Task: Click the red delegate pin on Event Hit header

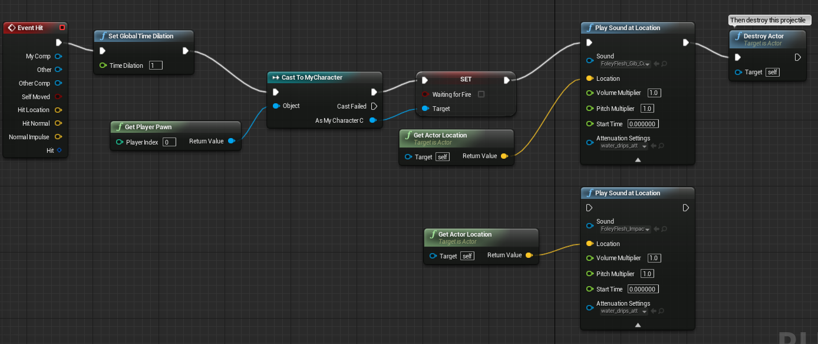Action: 62,28
